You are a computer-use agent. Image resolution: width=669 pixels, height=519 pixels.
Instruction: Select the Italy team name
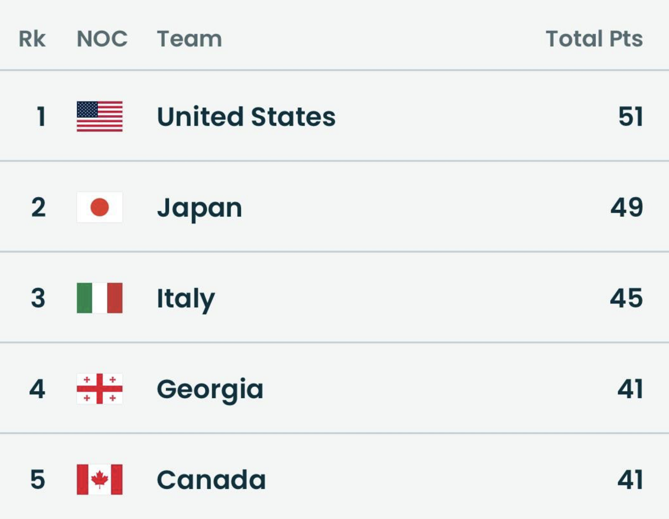(186, 298)
